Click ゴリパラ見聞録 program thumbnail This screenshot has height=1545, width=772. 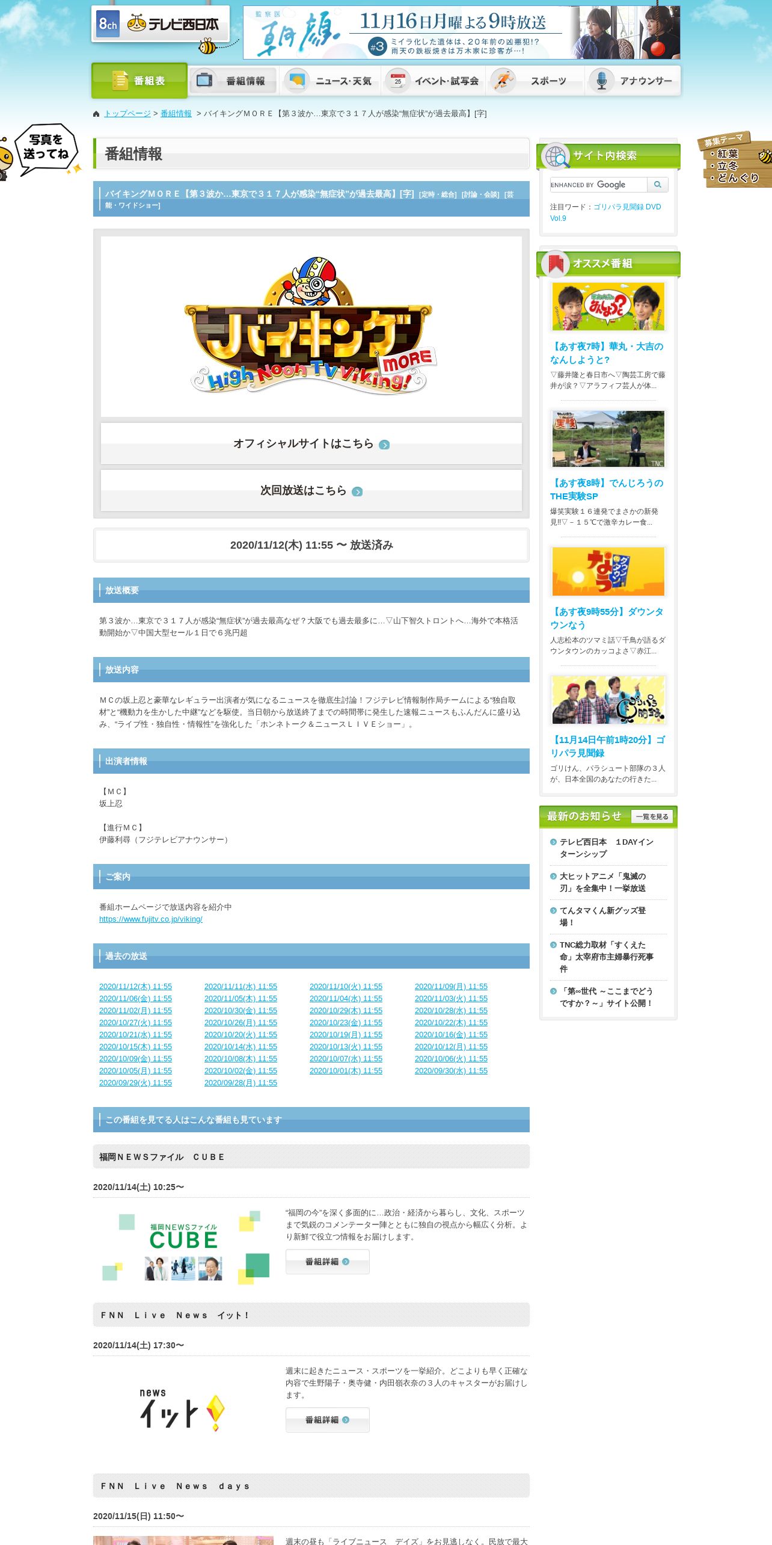click(608, 700)
